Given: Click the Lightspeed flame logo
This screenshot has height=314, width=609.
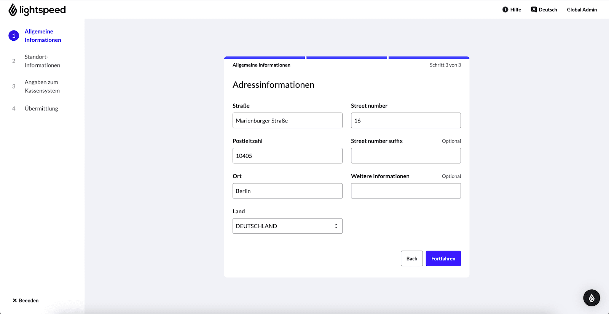Looking at the screenshot, I should click(x=13, y=10).
